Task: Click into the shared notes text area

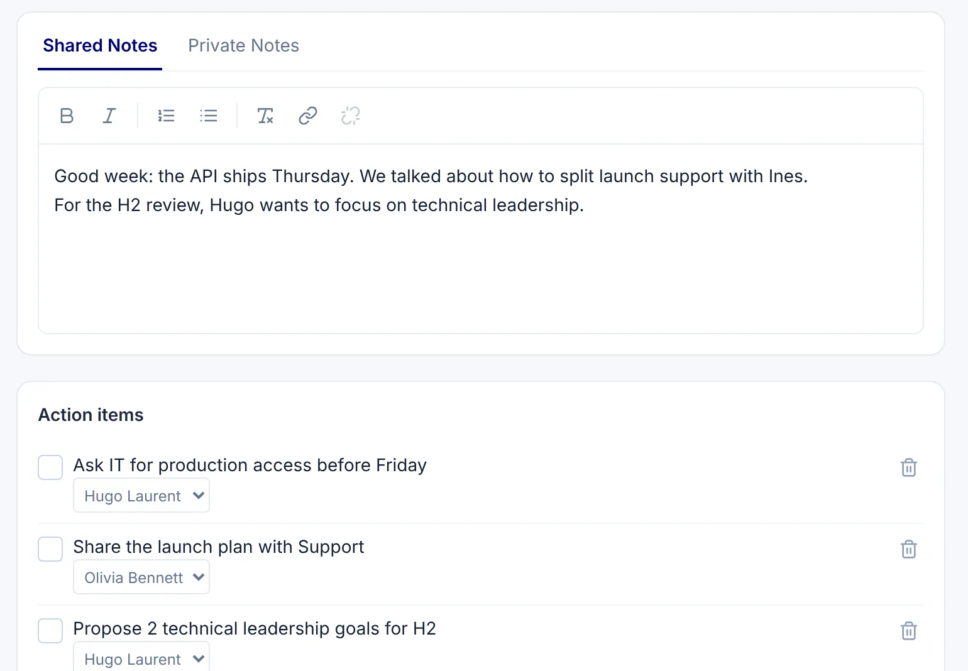Action: click(x=481, y=239)
